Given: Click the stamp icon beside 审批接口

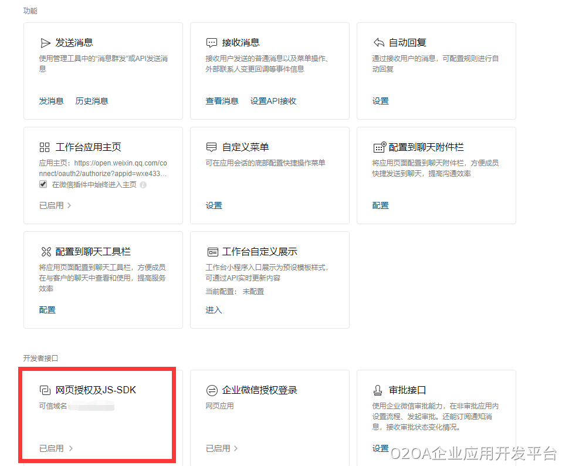Looking at the screenshot, I should click(378, 390).
